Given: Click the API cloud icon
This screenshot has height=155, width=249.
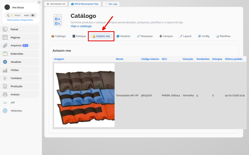Looking at the screenshot, I should click(x=5, y=103).
